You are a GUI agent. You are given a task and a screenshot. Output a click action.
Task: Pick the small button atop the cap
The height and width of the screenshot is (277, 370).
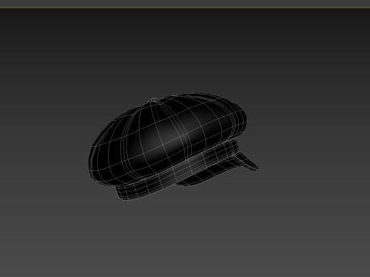coord(153,100)
